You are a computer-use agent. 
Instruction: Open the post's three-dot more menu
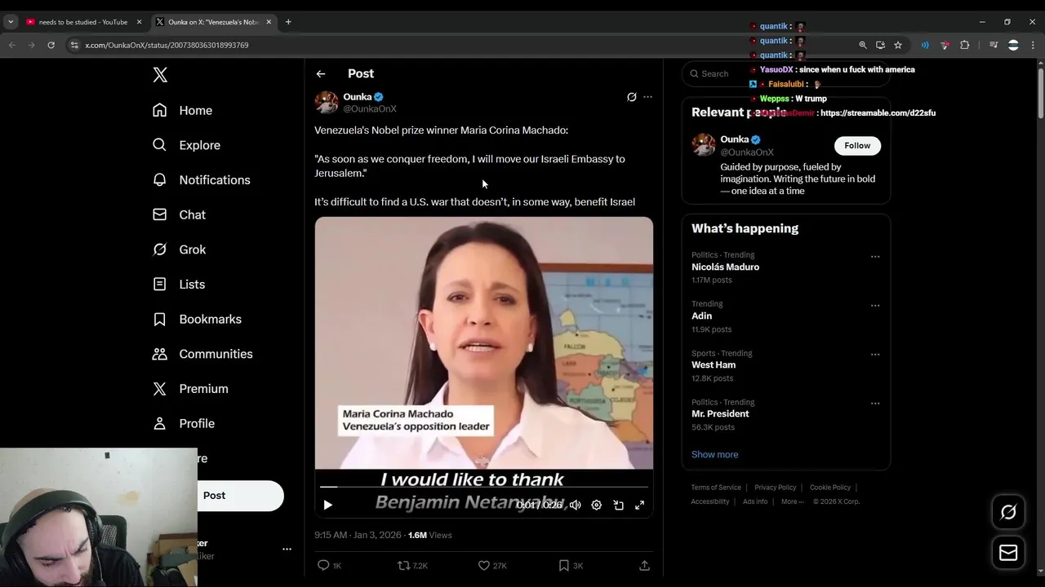[x=648, y=97]
